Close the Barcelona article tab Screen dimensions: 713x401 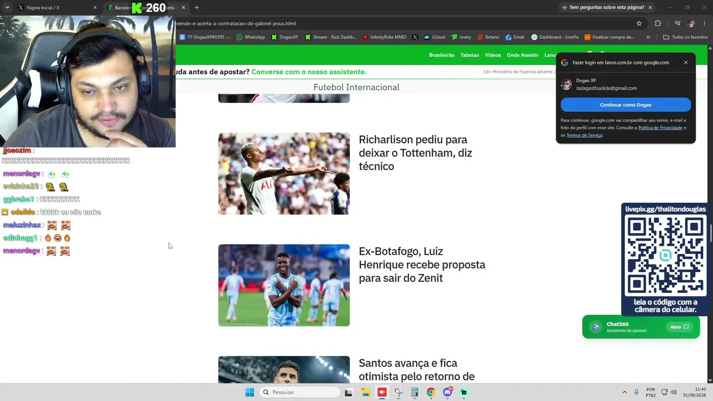pyautogui.click(x=183, y=8)
